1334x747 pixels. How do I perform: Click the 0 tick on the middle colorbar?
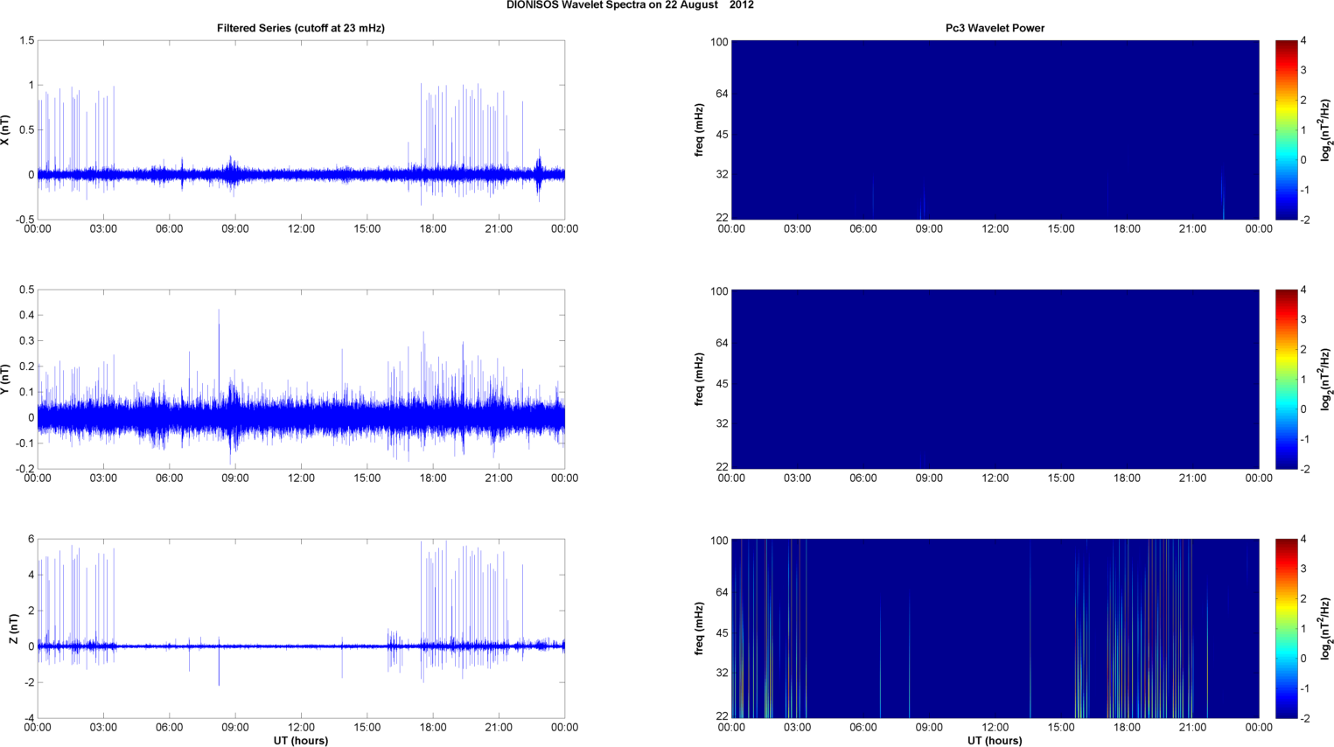pos(1303,409)
